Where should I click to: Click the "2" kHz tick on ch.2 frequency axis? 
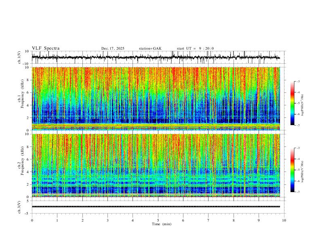[28, 184]
